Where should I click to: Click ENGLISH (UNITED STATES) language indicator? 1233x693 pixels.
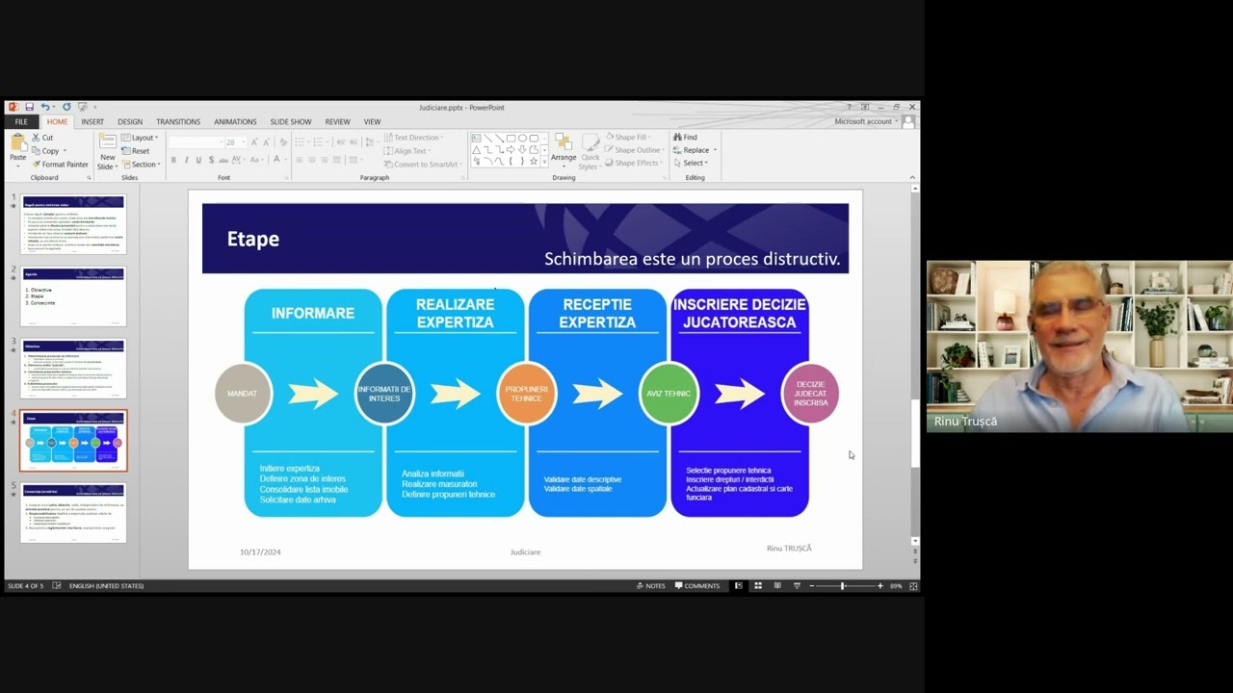pos(106,586)
